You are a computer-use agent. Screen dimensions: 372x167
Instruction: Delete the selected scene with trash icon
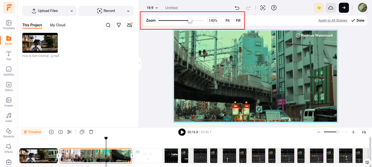(x=91, y=132)
